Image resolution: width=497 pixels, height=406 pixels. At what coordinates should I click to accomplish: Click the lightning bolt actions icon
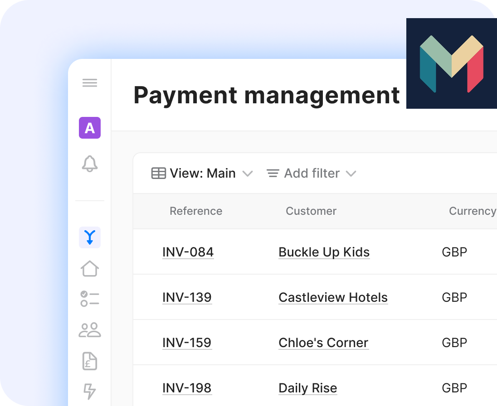(x=89, y=391)
